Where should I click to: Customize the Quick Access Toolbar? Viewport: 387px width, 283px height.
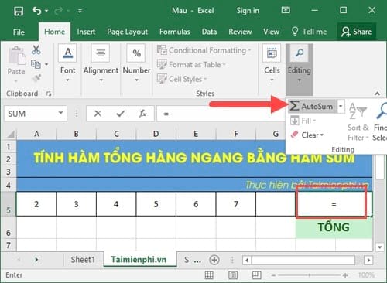click(x=80, y=11)
